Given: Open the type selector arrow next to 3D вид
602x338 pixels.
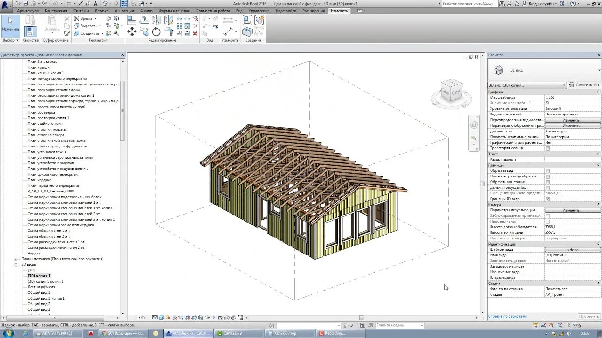Looking at the screenshot, I should tap(599, 70).
